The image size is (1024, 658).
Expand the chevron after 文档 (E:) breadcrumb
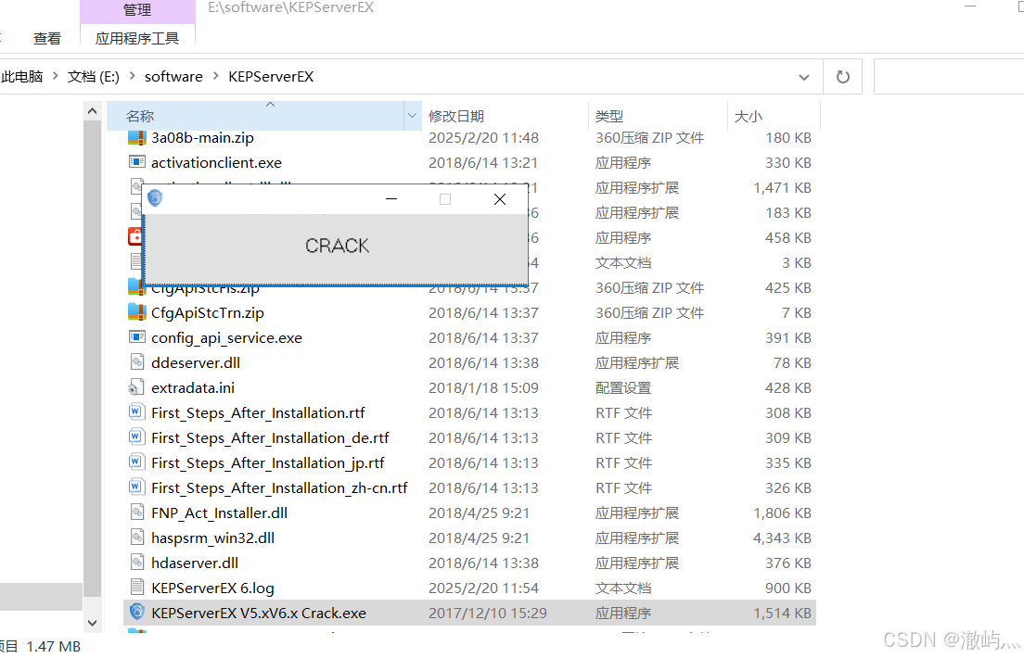pyautogui.click(x=133, y=76)
